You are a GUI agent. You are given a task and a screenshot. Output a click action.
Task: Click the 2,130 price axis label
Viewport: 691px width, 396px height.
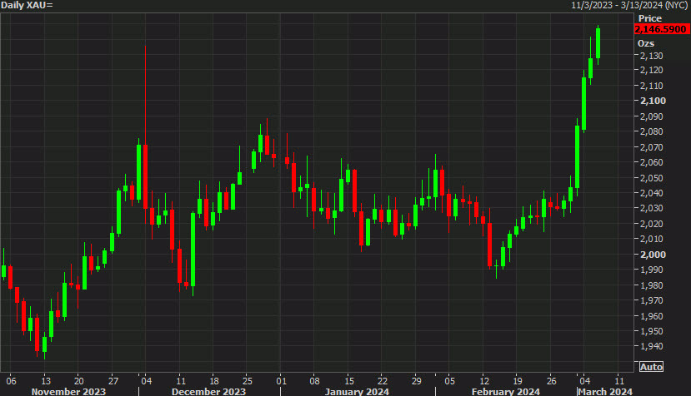pyautogui.click(x=651, y=56)
